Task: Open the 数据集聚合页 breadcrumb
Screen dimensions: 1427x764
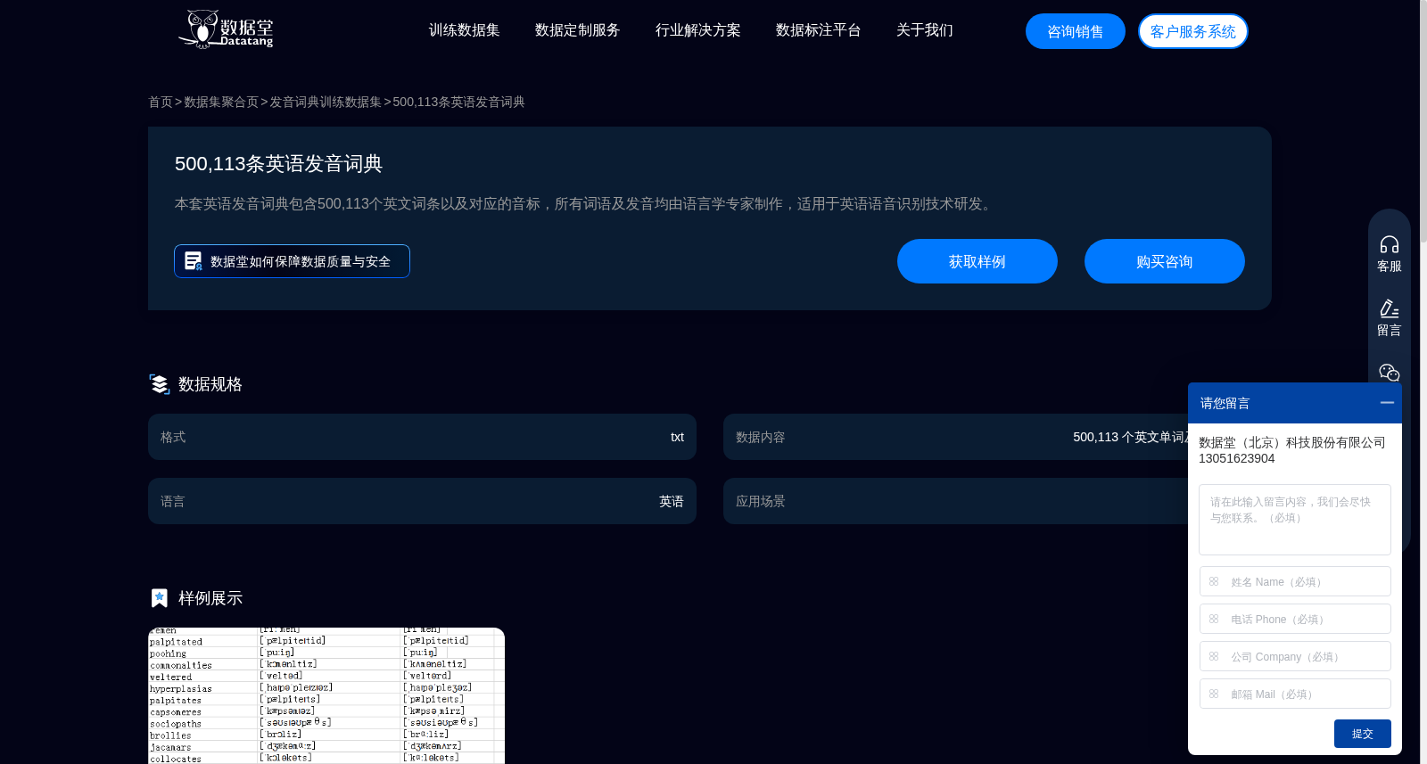Action: tap(221, 102)
